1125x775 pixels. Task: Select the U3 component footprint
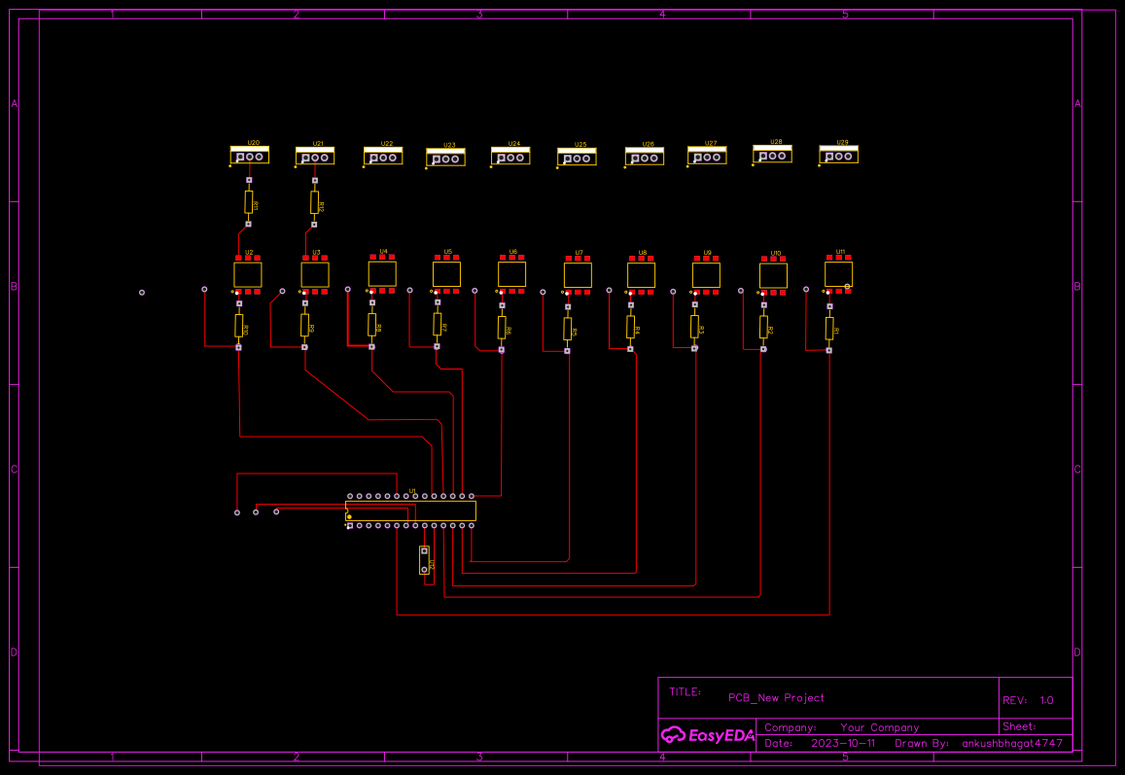[x=315, y=275]
